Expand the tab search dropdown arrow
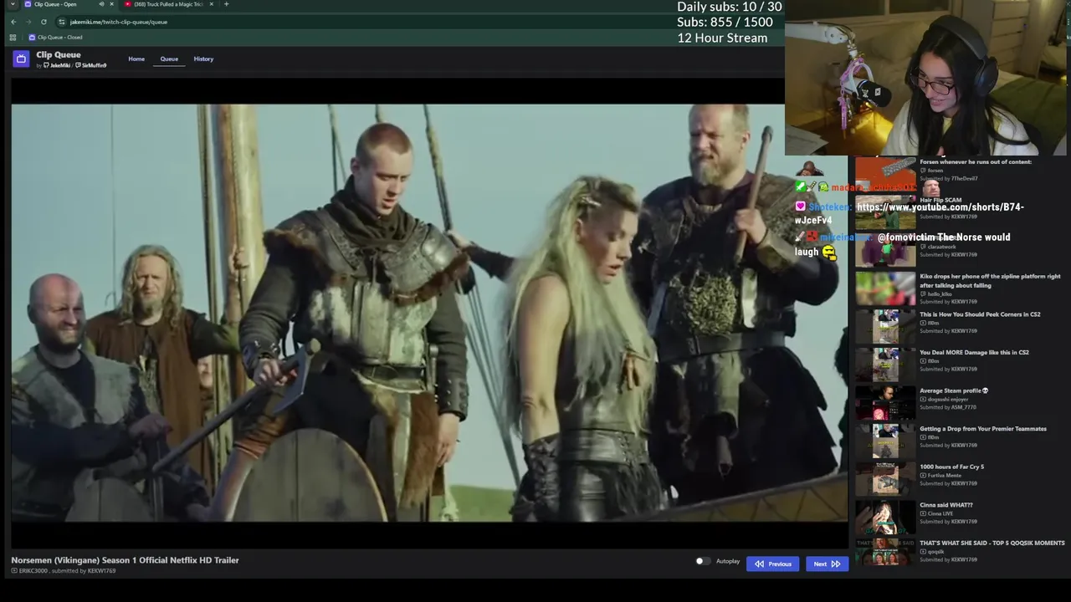This screenshot has width=1071, height=602. (12, 4)
